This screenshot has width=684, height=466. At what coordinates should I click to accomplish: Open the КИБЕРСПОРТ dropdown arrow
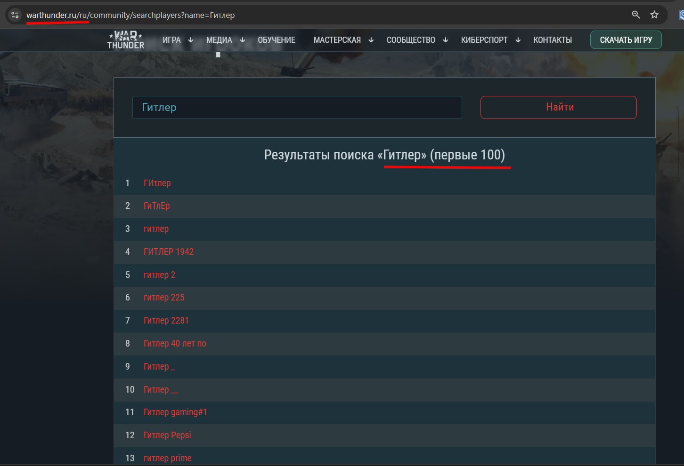pos(518,40)
